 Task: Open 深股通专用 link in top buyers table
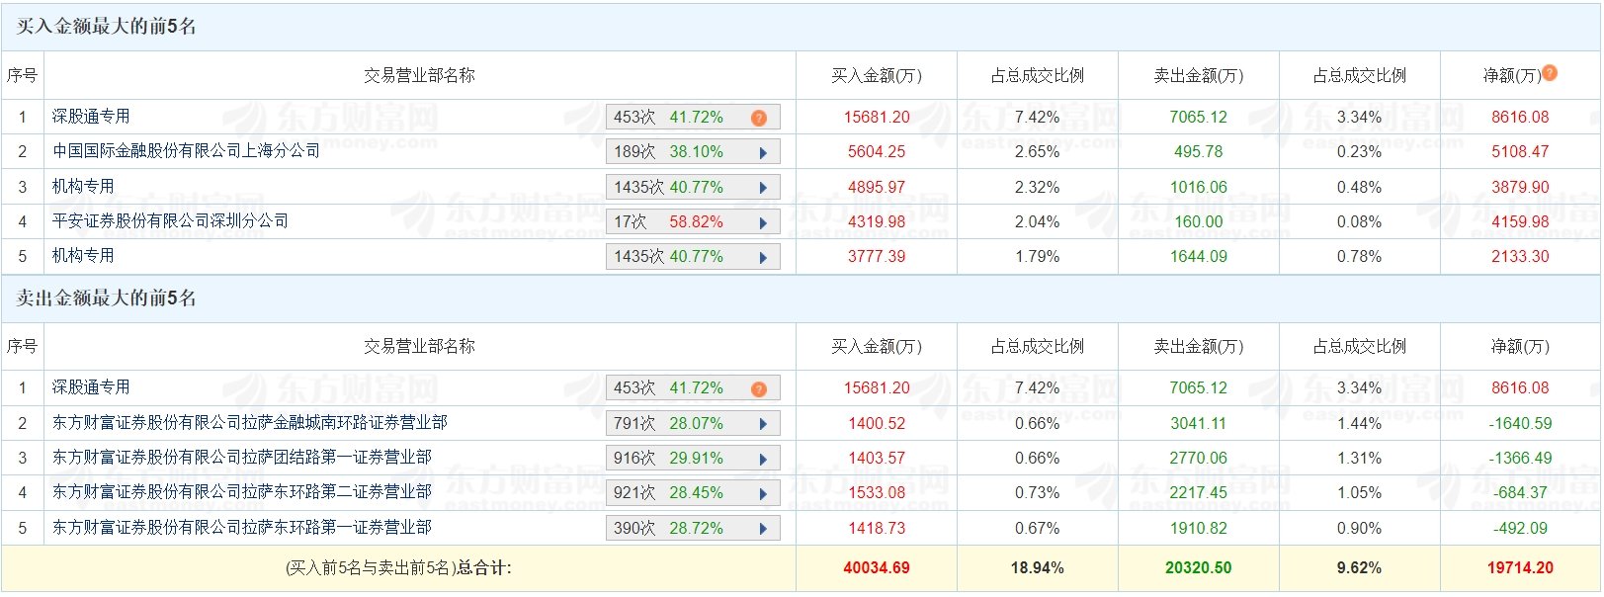pos(91,117)
